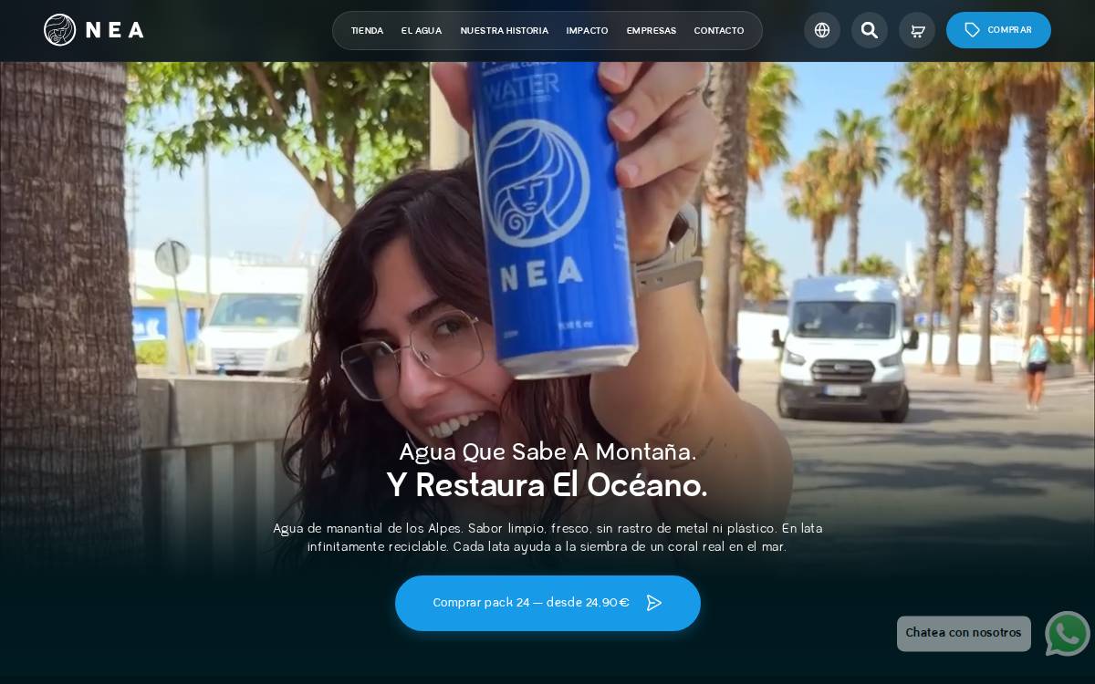Viewport: 1095px width, 684px height.
Task: Click the paragraph starting 'Agua de manantial de los Alpes'
Action: [547, 538]
